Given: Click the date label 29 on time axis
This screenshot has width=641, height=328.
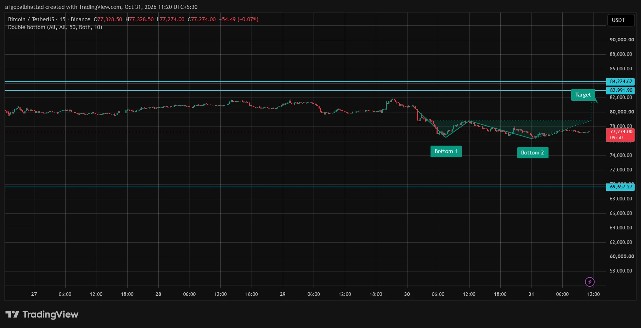Looking at the screenshot, I should [283, 294].
